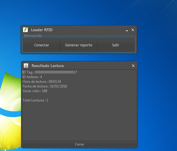Close the Resultado Lectura window
The height and width of the screenshot is (151, 177).
133,66
